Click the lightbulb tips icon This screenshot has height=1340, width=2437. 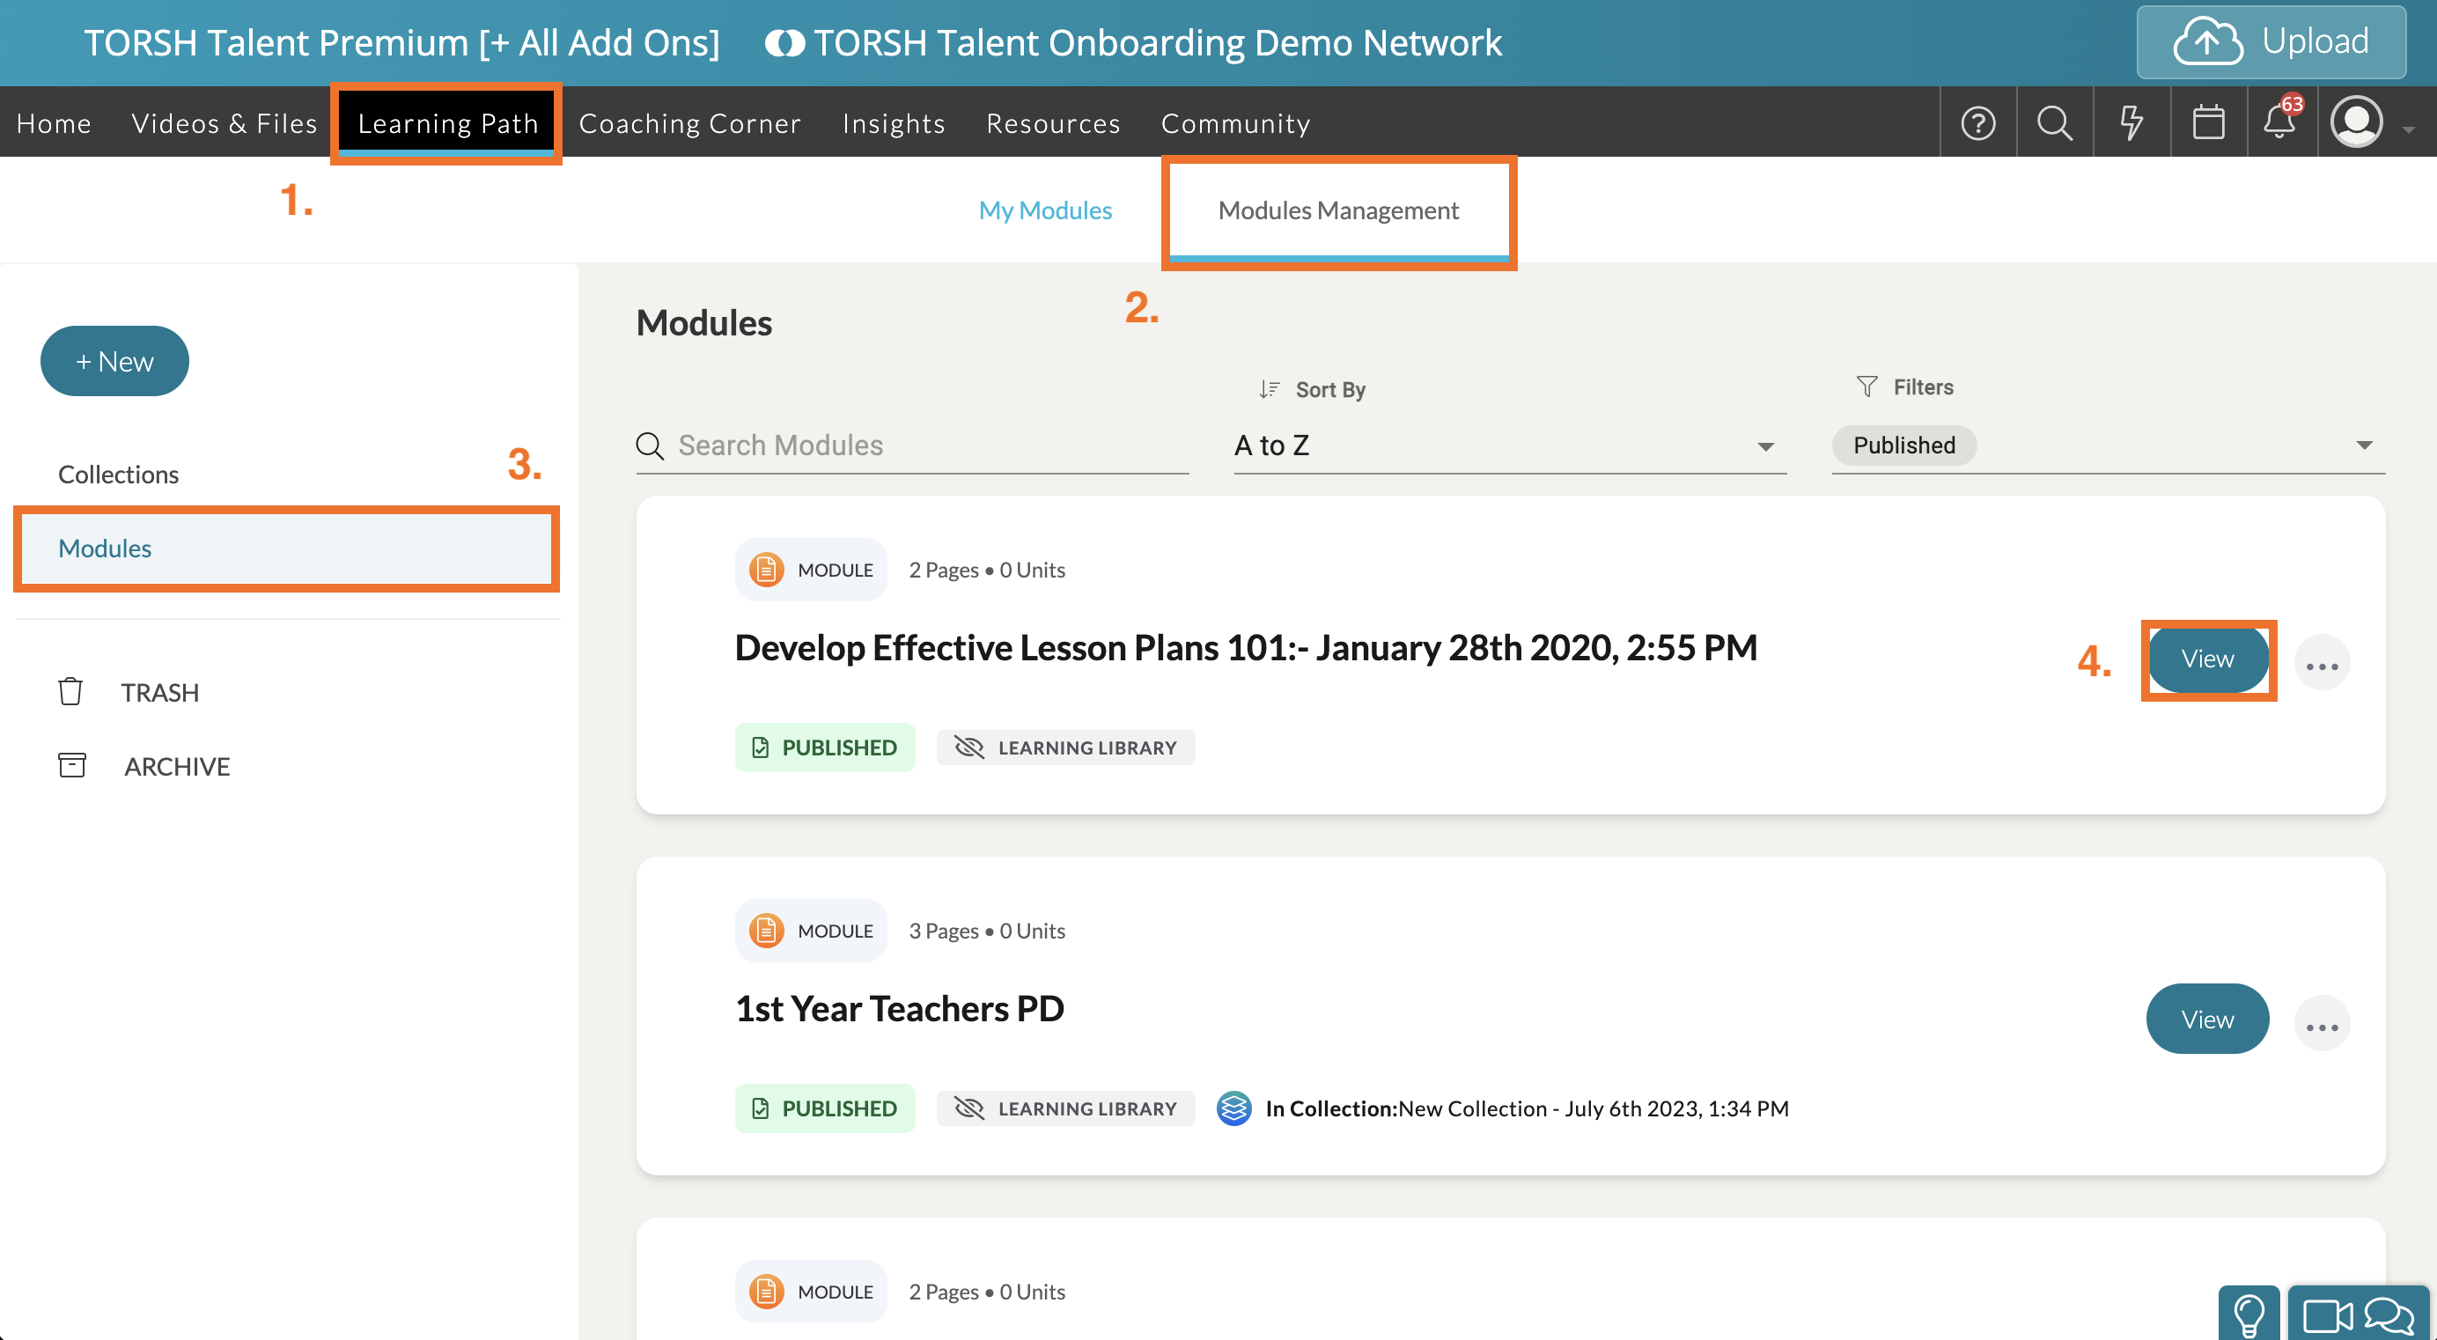point(2249,1314)
